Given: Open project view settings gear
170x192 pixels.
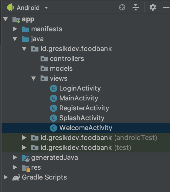Looking at the screenshot, I should (153, 8).
